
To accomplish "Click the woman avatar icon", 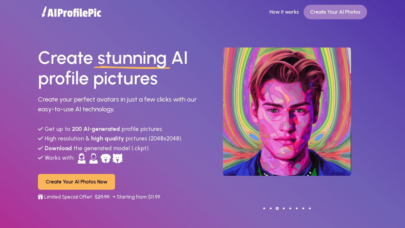I will pyautogui.click(x=82, y=158).
